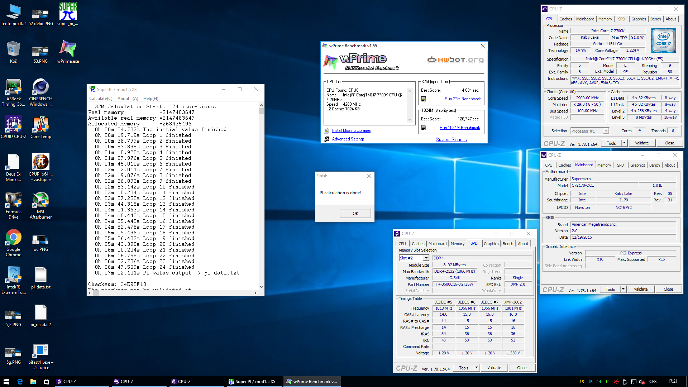This screenshot has width=688, height=387.
Task: Switch to Graphics tab in Mainboard window
Action: coord(637,165)
